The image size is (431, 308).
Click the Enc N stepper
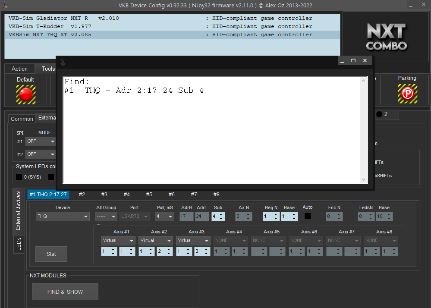[334, 217]
